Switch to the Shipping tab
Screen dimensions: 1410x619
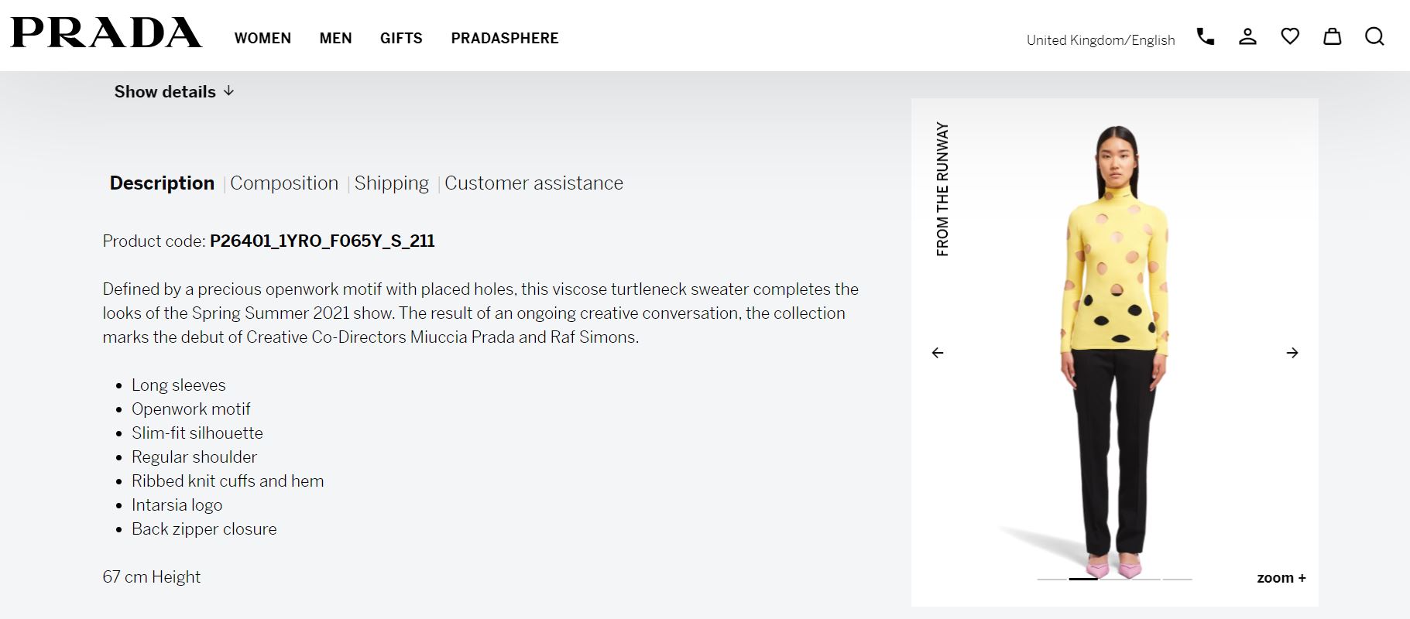392,183
